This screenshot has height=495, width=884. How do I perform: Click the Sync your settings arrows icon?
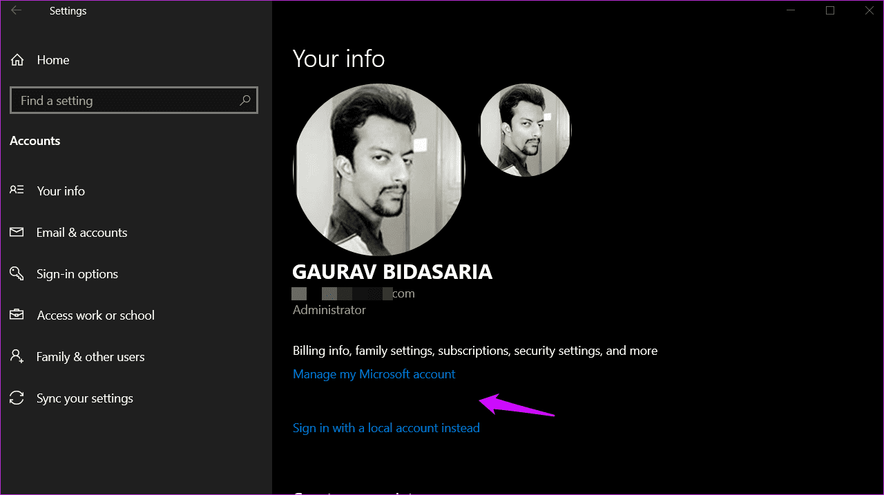(17, 398)
